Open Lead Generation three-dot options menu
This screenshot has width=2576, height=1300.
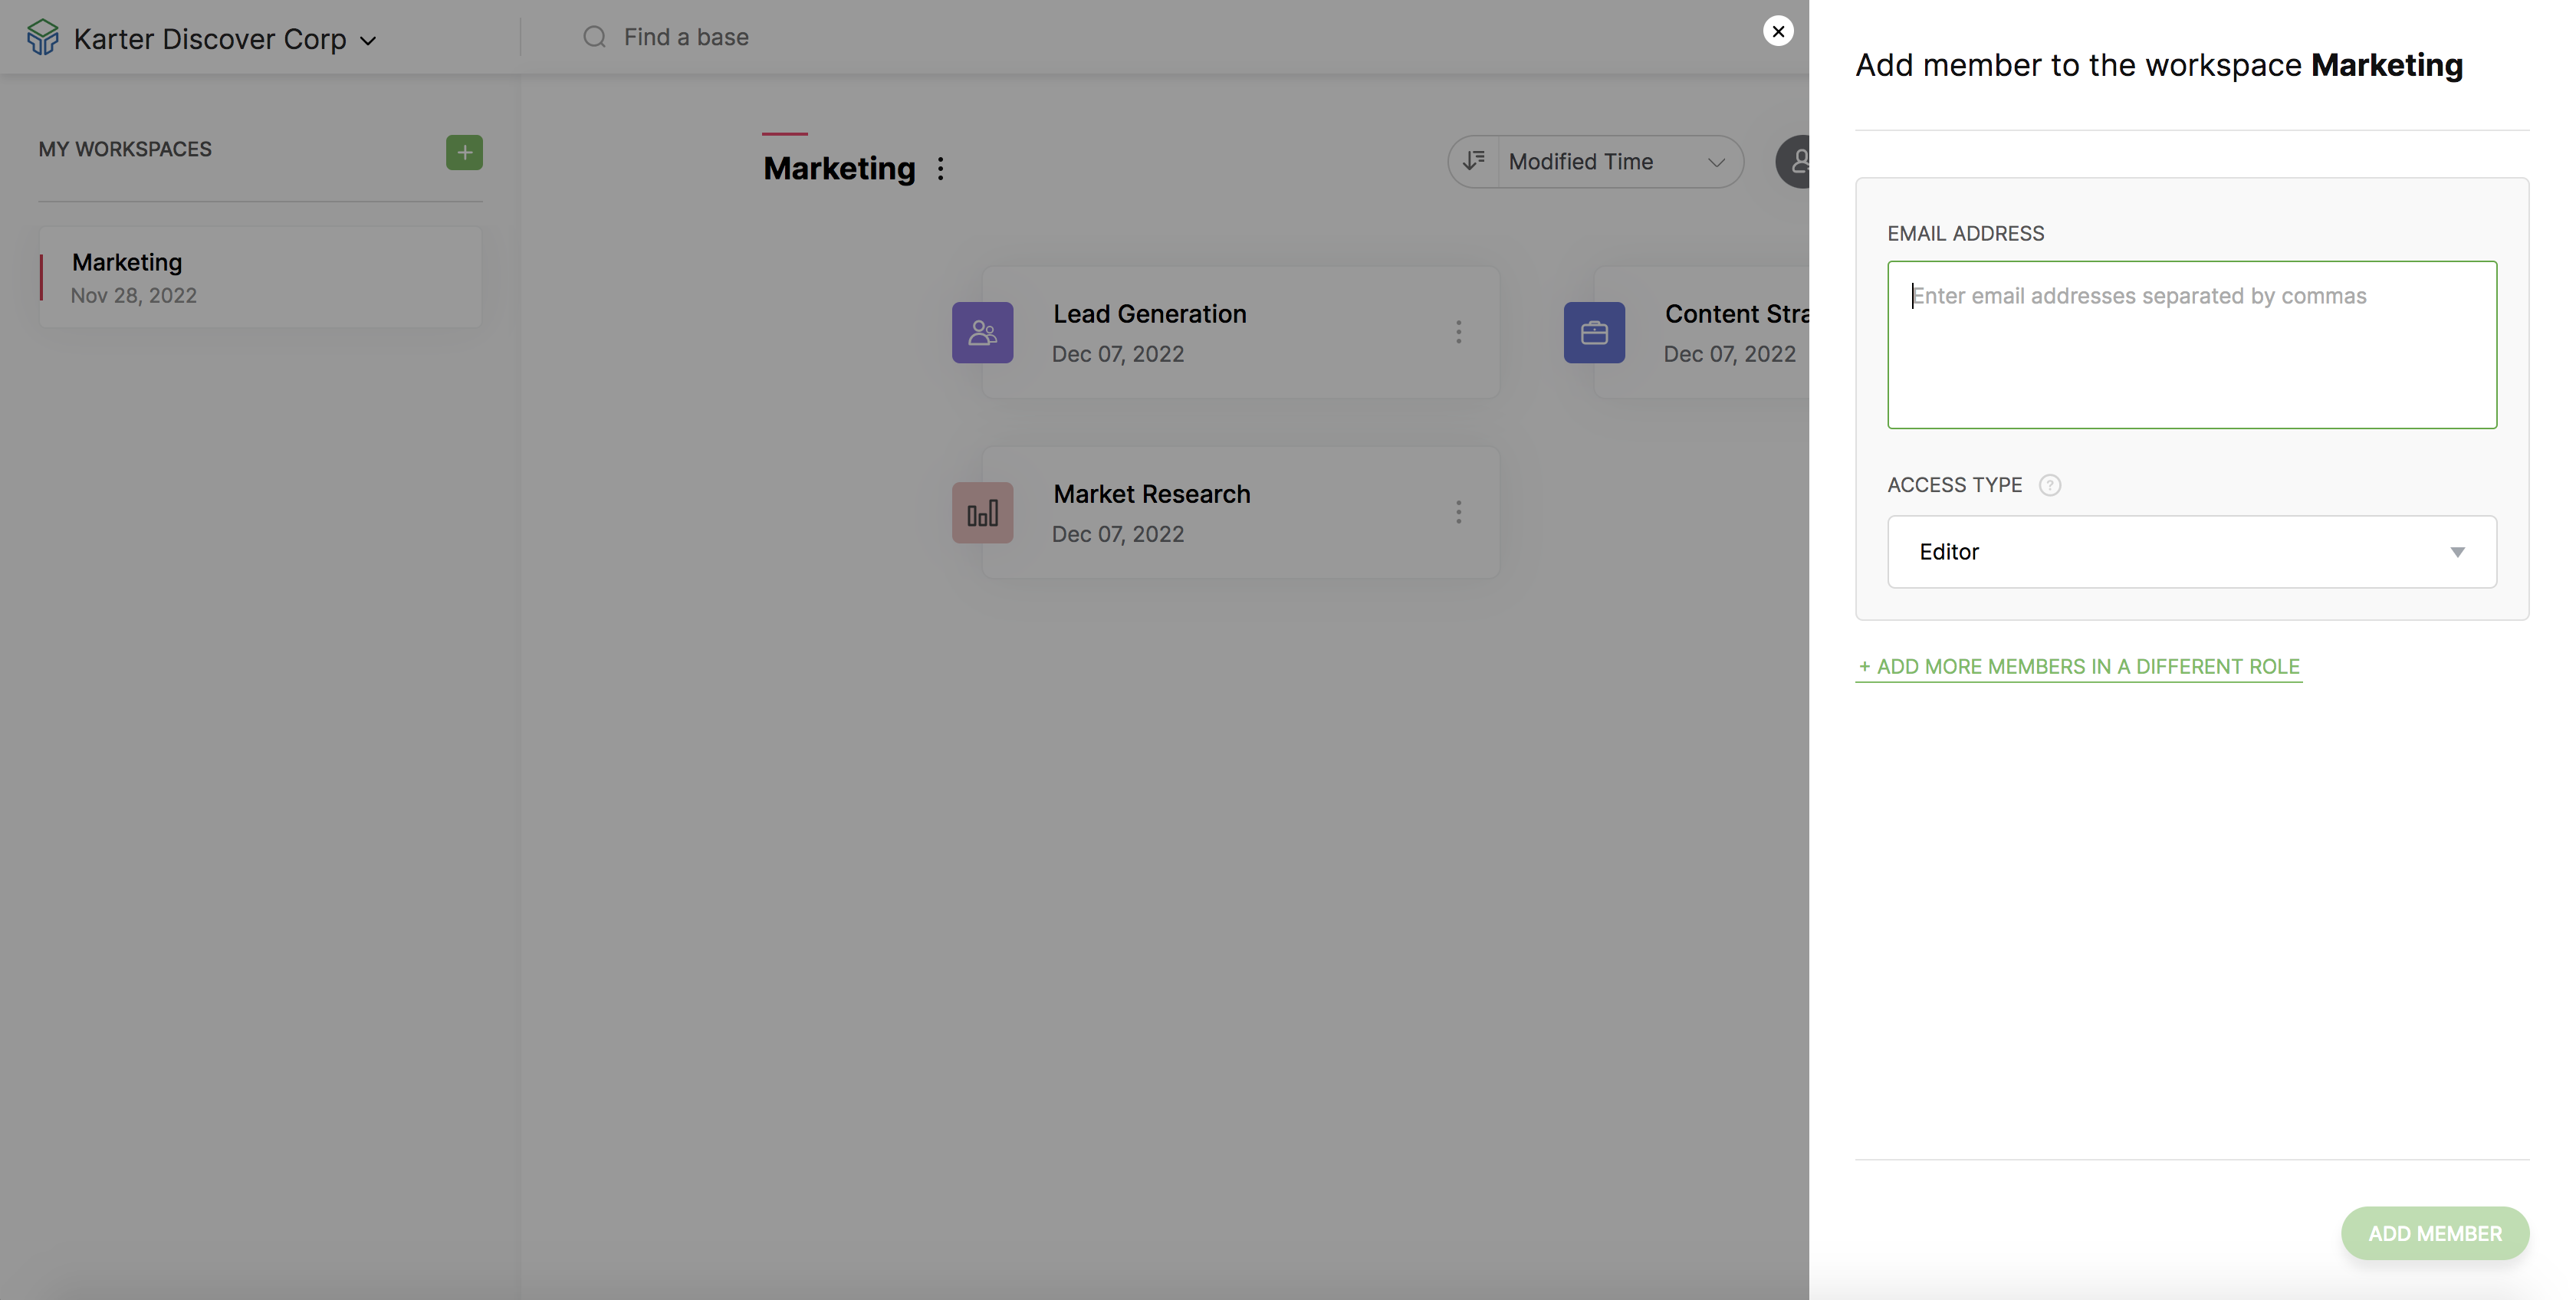[1458, 332]
